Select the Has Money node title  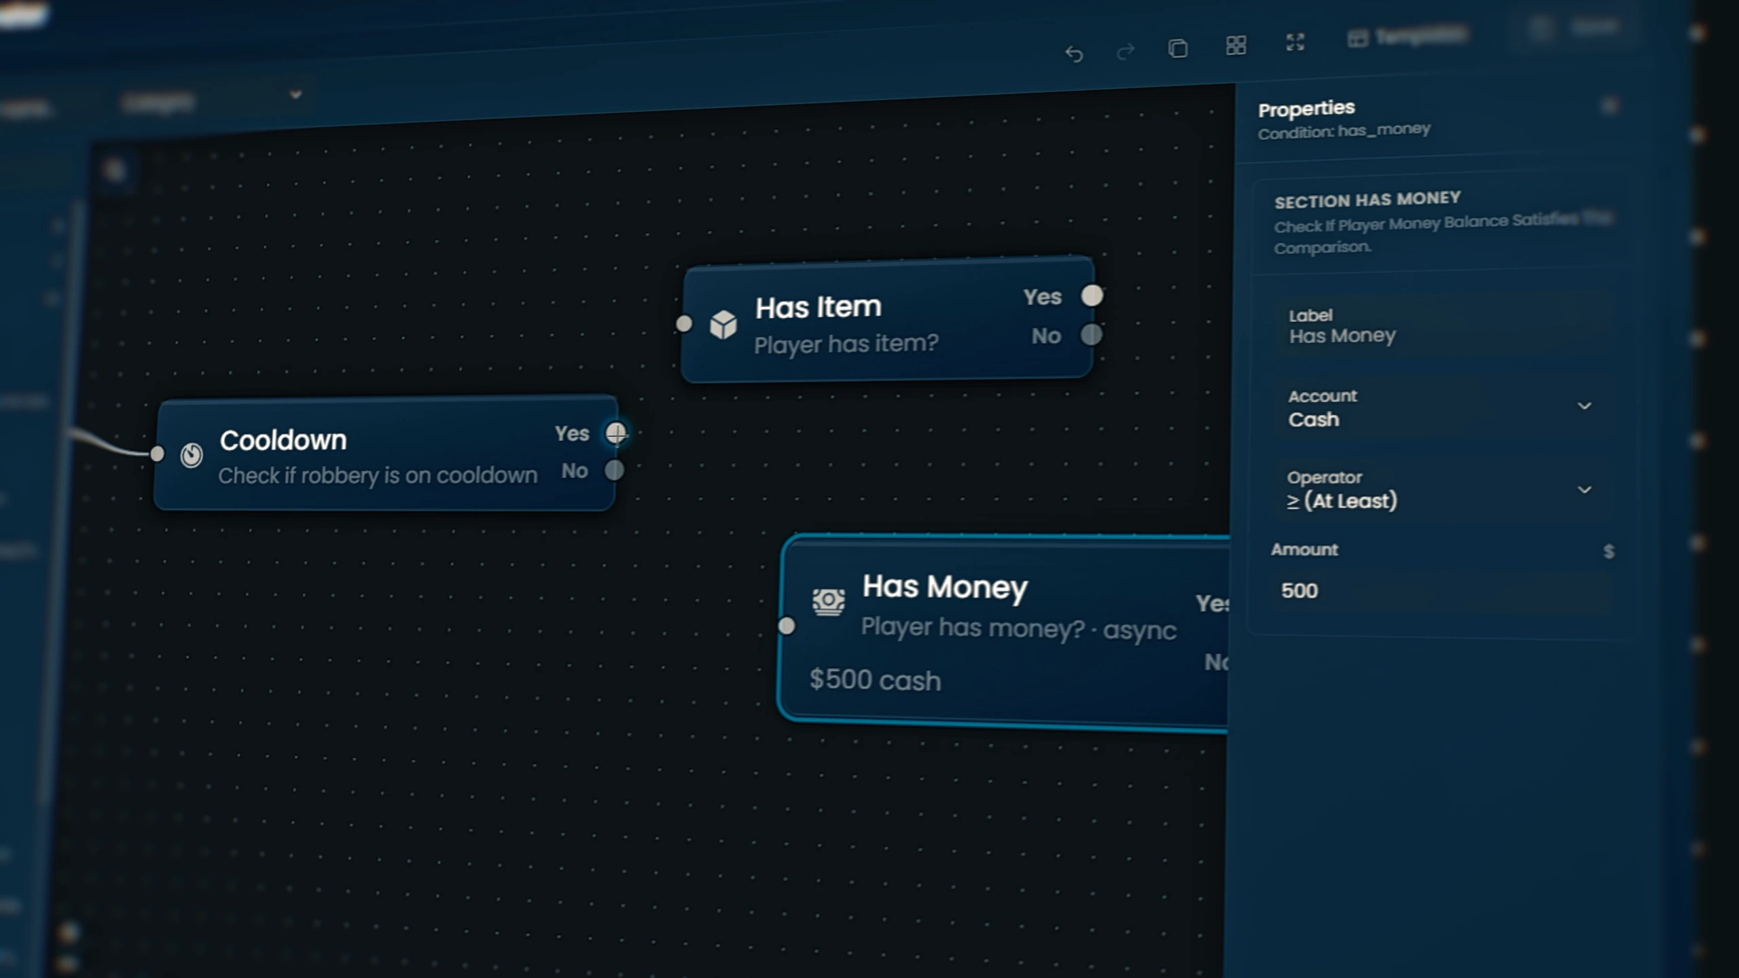pyautogui.click(x=945, y=587)
